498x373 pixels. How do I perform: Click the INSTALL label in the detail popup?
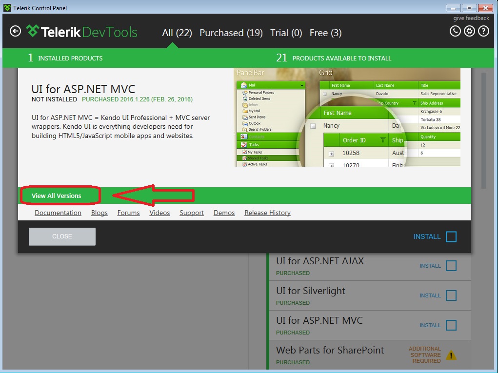427,236
